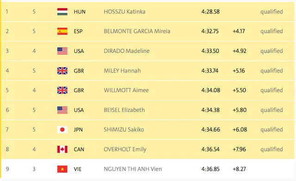
Task: Open BELMONTE GARCIA Mireia athlete name
Action: point(137,31)
